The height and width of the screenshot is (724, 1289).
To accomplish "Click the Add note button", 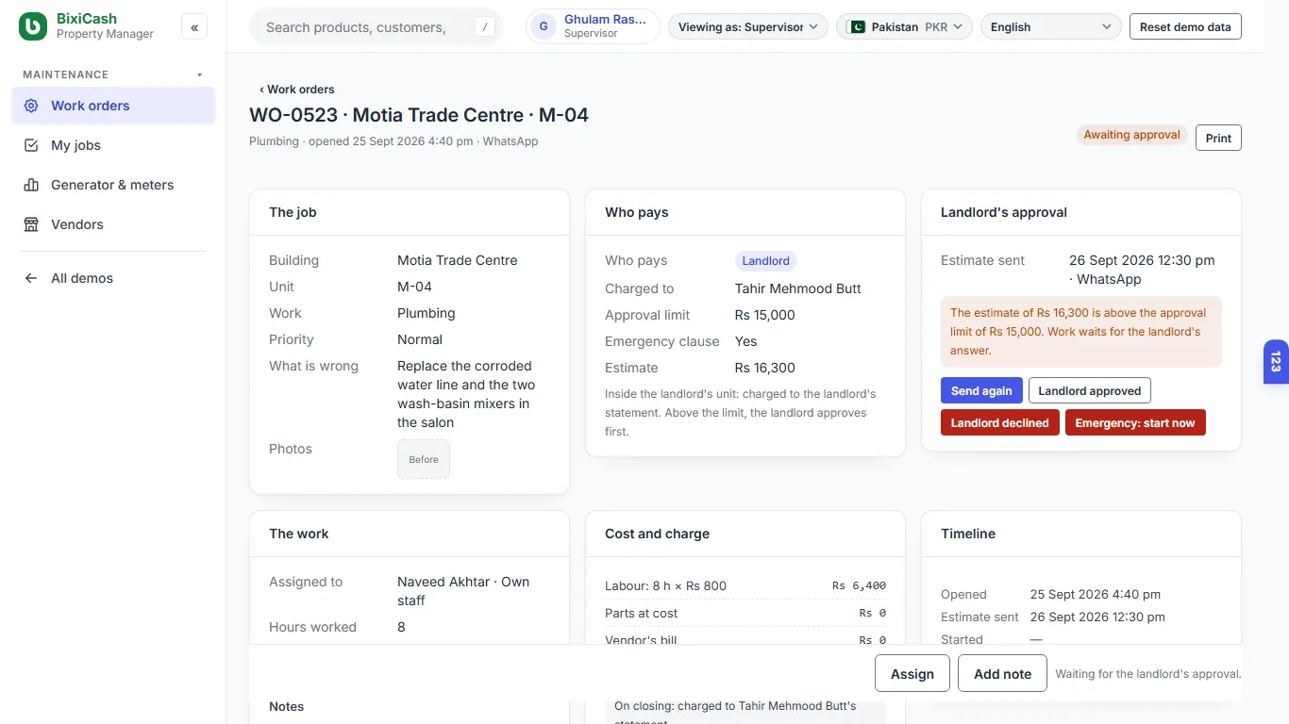I will pyautogui.click(x=1003, y=673).
